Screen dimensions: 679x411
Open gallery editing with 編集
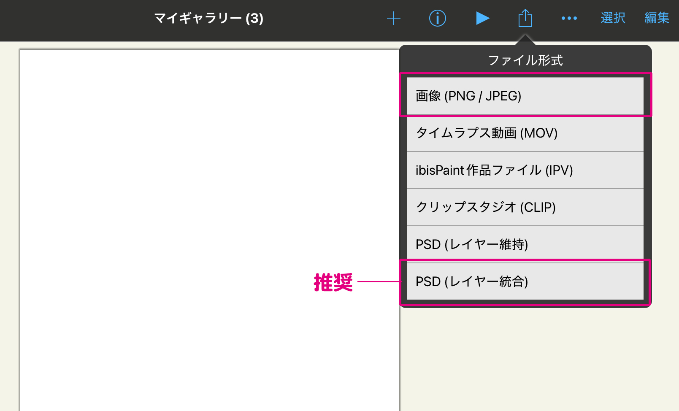click(x=657, y=18)
